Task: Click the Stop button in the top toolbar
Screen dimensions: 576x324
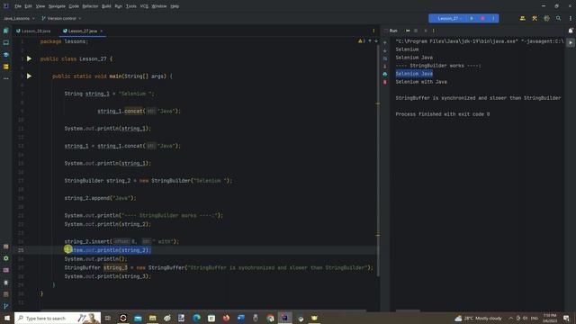Action: point(482,18)
